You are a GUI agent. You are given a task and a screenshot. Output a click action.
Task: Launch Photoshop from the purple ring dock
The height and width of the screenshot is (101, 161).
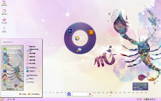pyautogui.click(x=70, y=31)
